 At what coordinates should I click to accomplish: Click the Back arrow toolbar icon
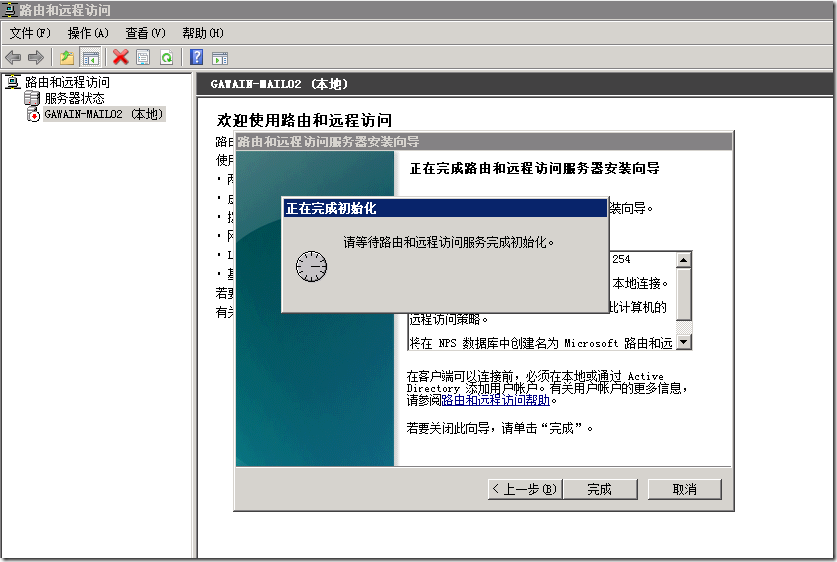(13, 57)
